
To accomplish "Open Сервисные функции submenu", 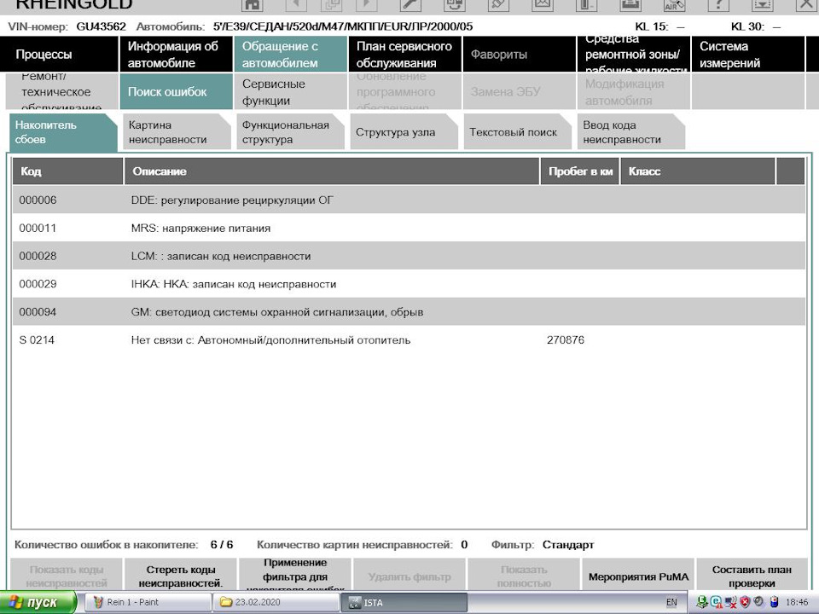I will point(290,91).
